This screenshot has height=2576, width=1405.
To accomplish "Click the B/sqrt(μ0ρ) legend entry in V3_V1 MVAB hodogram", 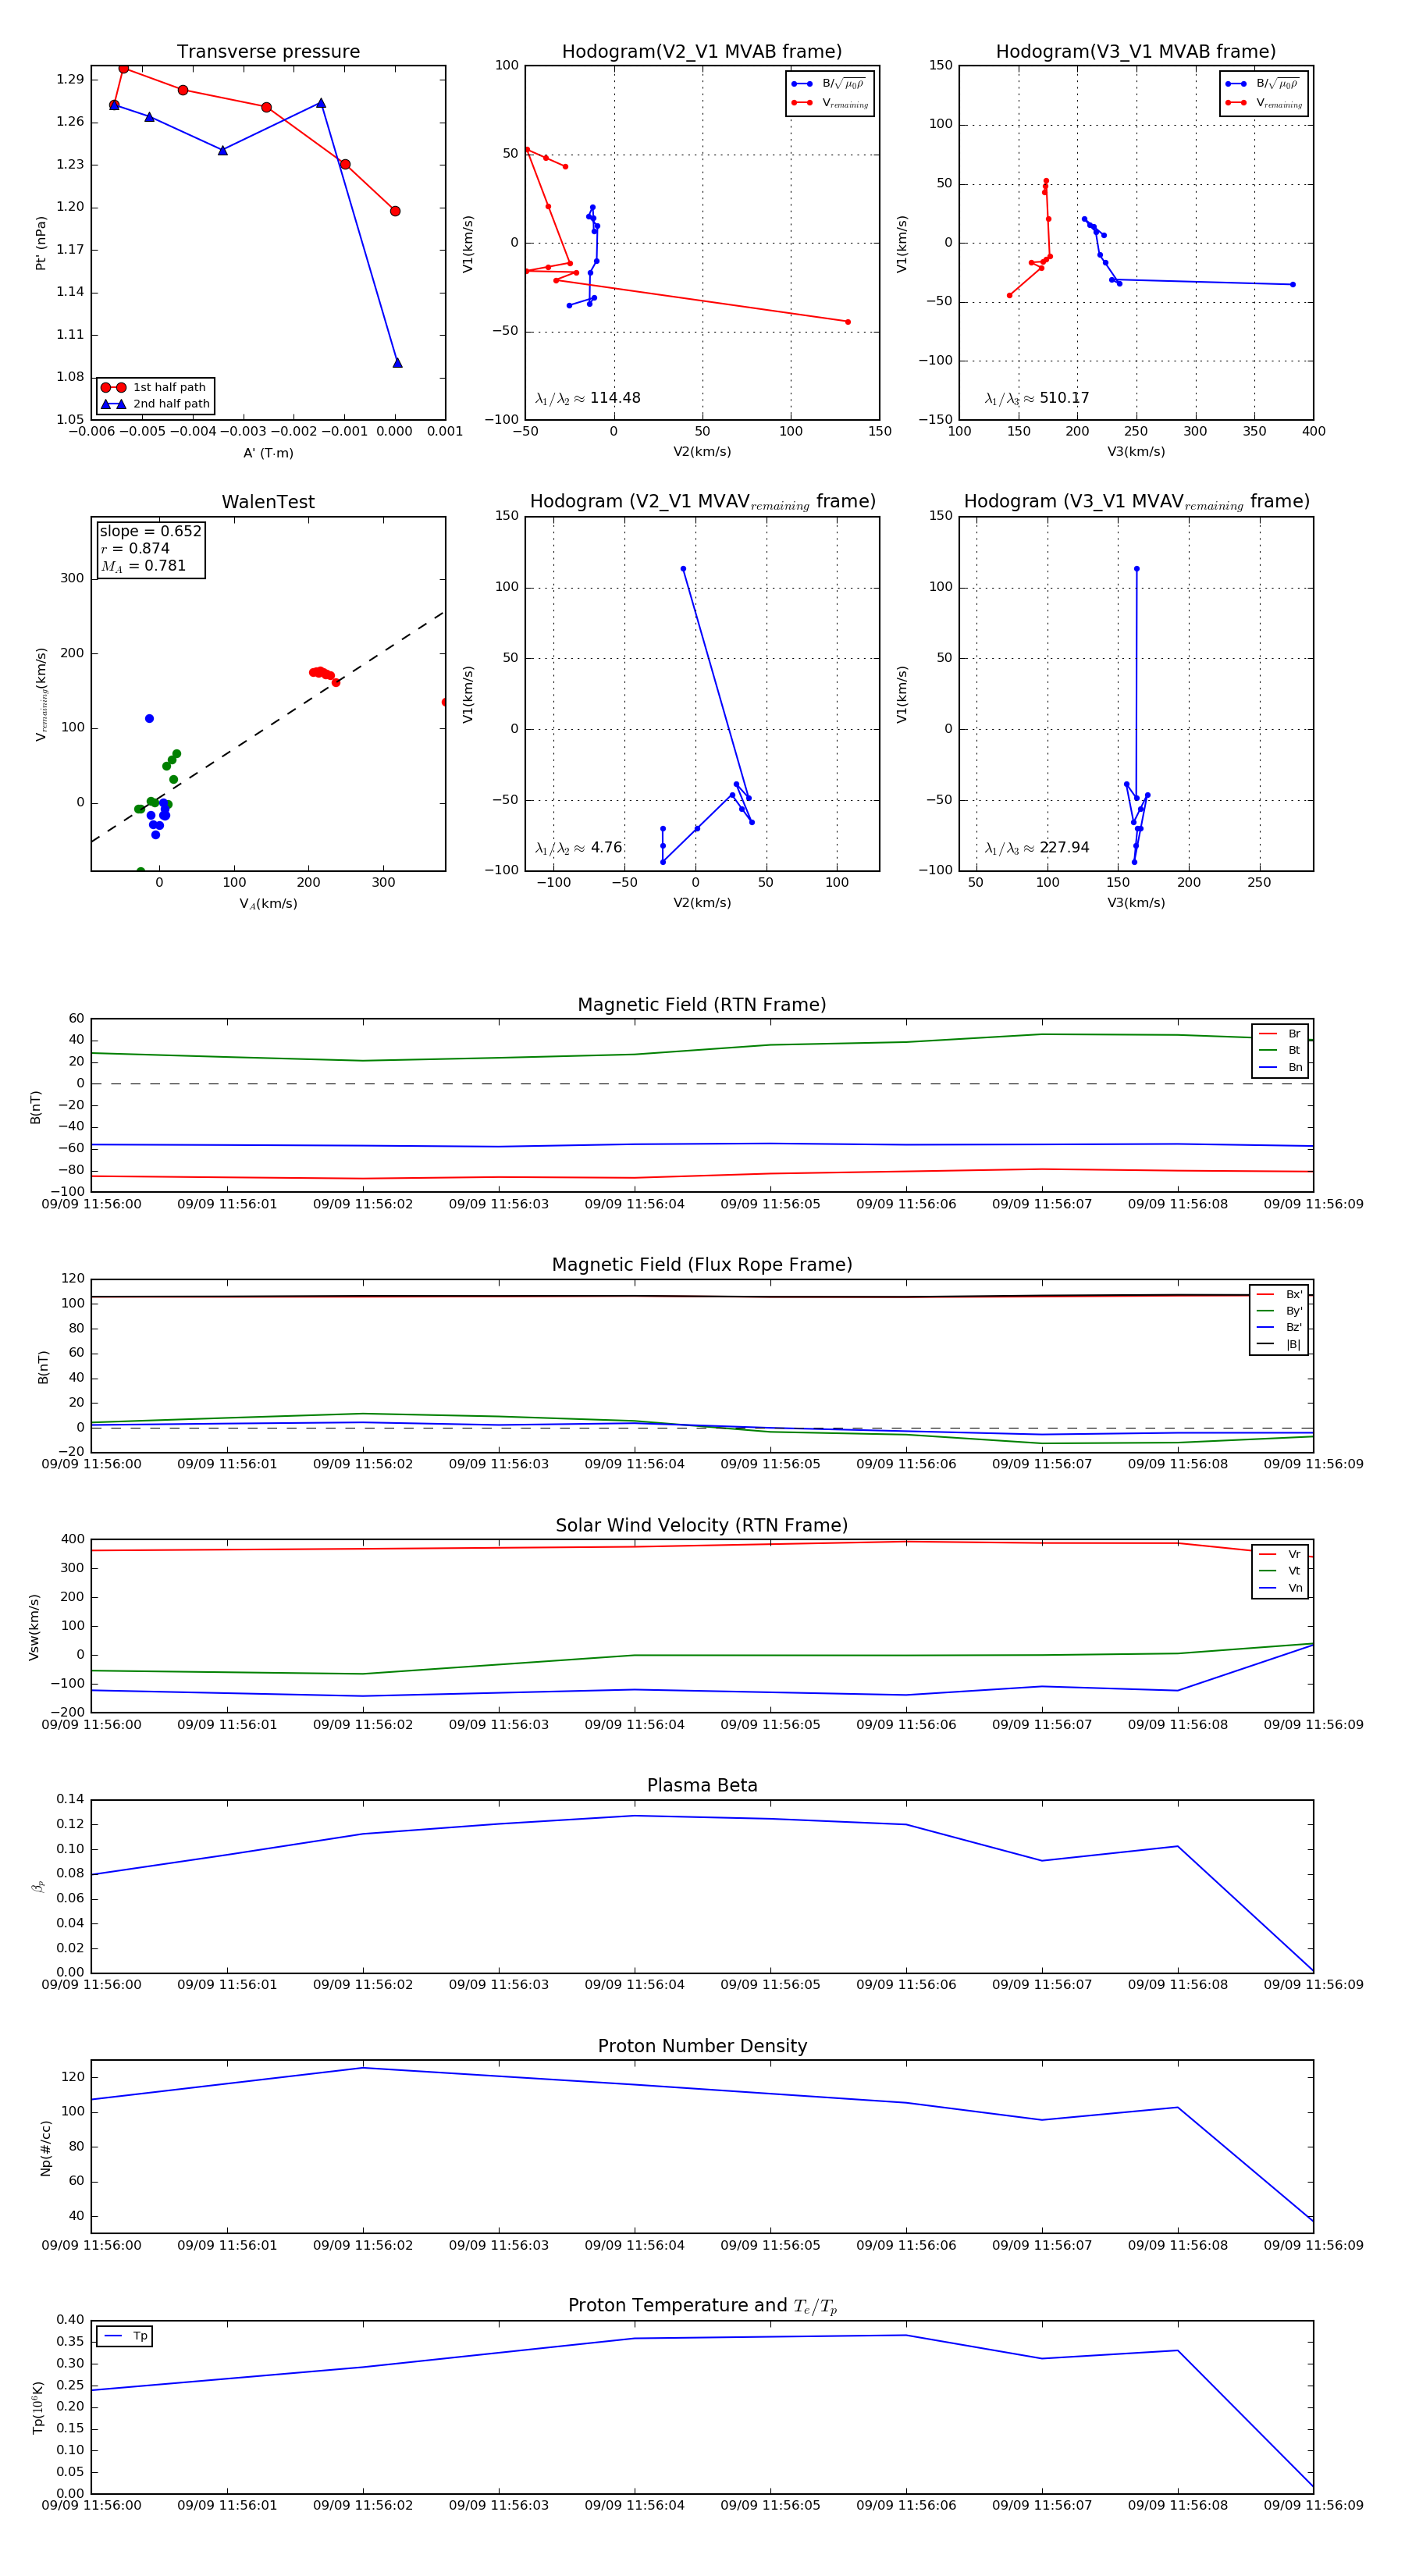I will click(1264, 84).
